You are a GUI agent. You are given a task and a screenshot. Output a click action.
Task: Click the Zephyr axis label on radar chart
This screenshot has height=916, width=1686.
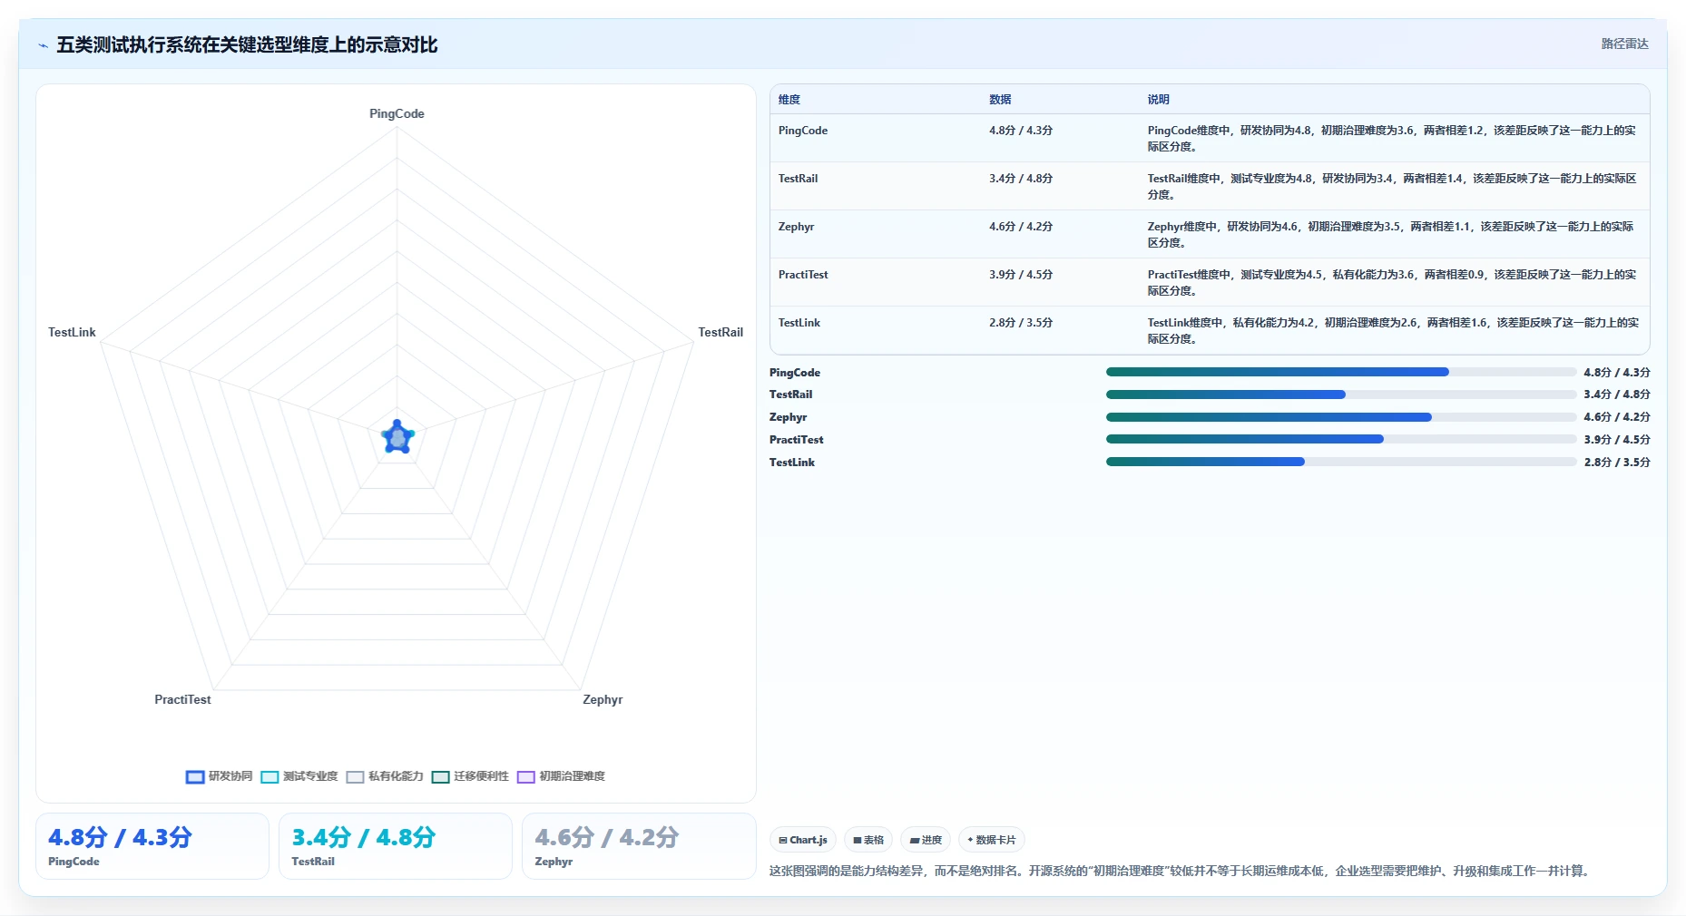click(x=603, y=699)
